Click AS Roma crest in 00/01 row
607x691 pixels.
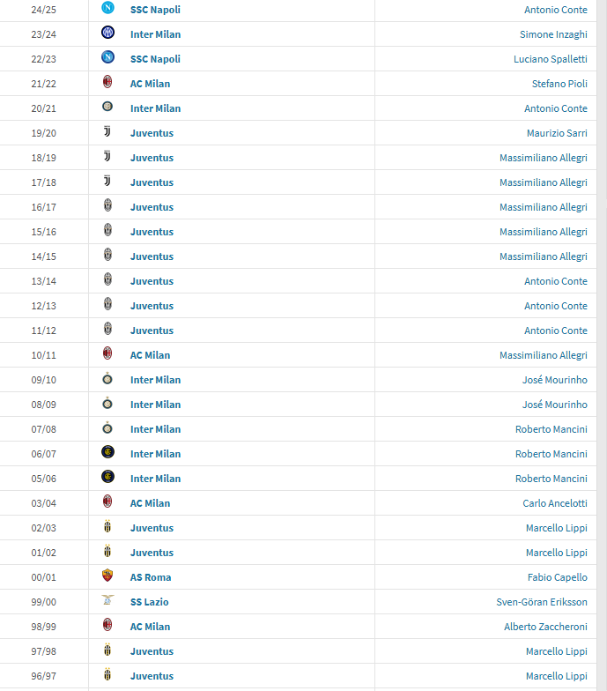(x=107, y=575)
